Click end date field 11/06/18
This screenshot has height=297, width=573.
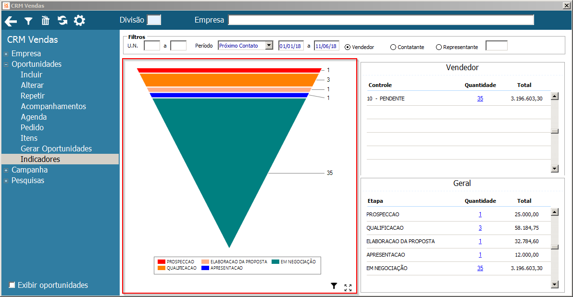tap(327, 46)
